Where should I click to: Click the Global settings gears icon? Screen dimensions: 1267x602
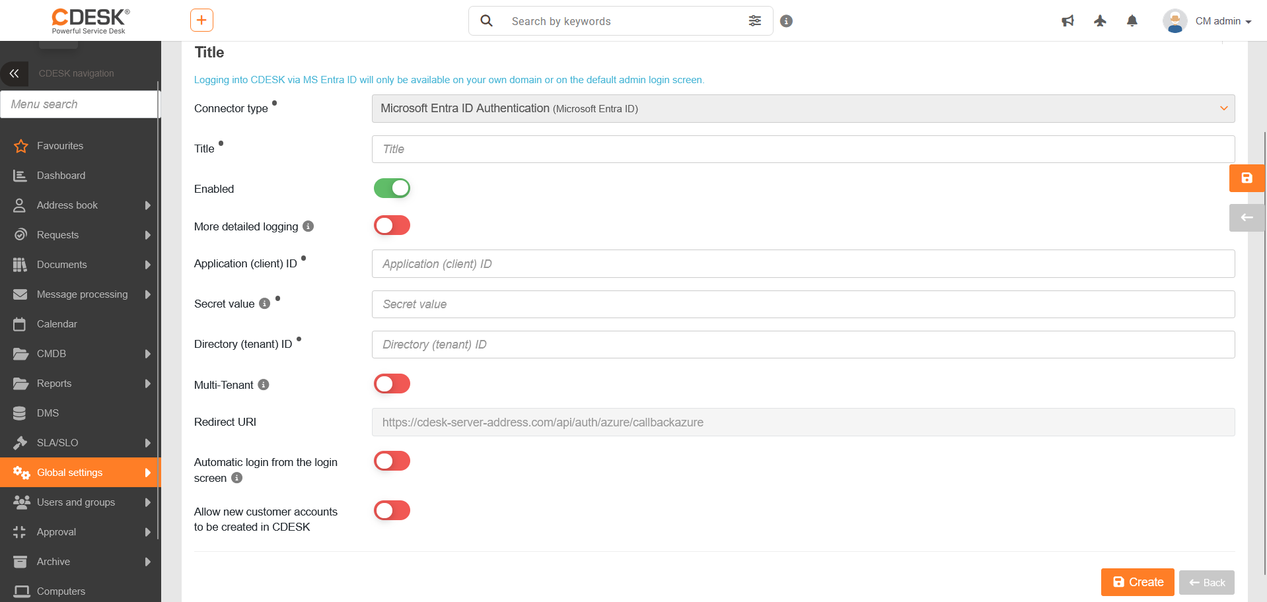[x=22, y=473]
